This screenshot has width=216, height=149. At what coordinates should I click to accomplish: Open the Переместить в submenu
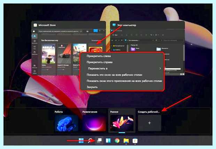pyautogui.click(x=123, y=69)
